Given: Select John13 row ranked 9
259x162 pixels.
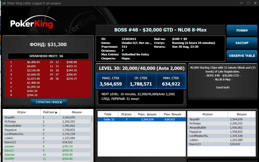Looking at the screenshot, I should 47,151.
